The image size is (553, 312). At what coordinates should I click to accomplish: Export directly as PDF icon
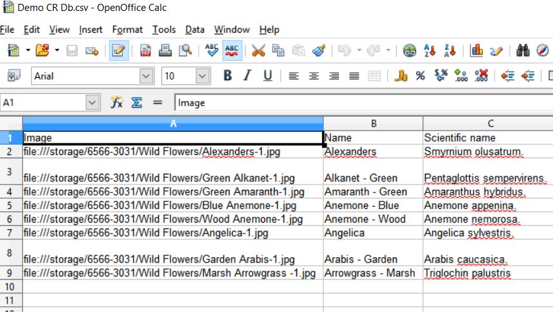tap(145, 50)
